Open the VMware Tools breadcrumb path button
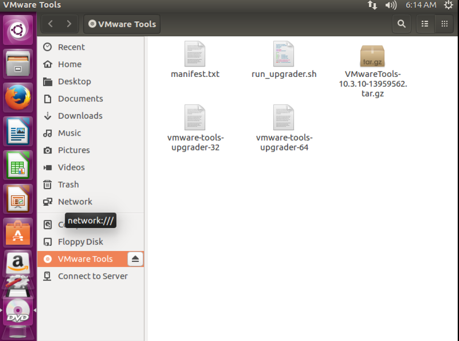The width and height of the screenshot is (459, 341). (122, 24)
